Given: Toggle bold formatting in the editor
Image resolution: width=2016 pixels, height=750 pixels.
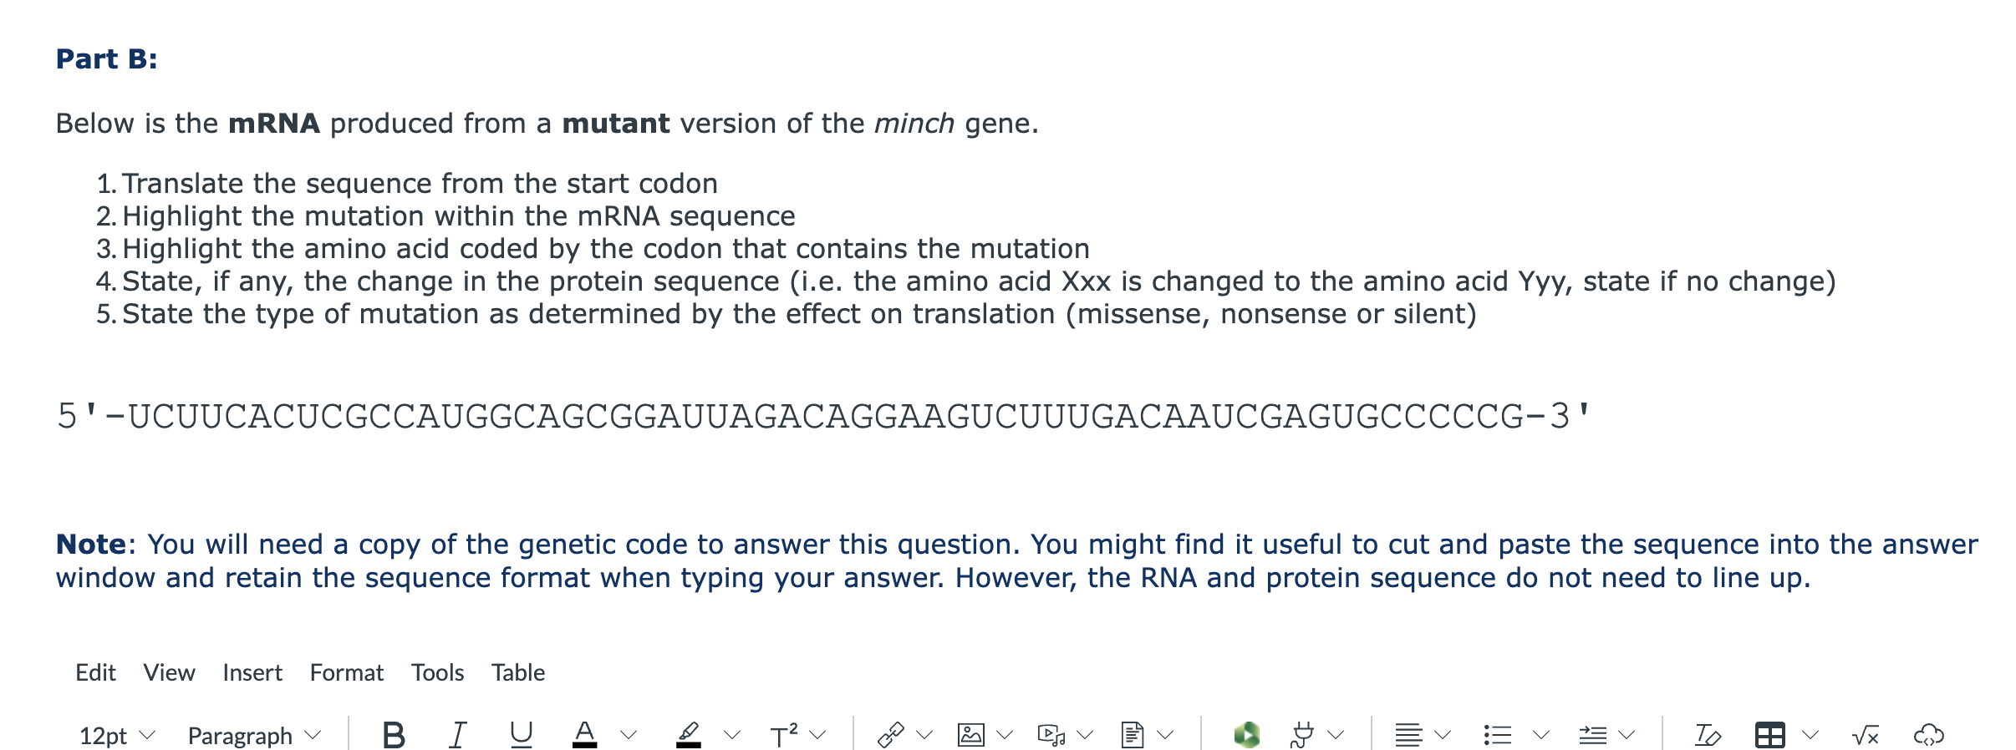Looking at the screenshot, I should (395, 735).
